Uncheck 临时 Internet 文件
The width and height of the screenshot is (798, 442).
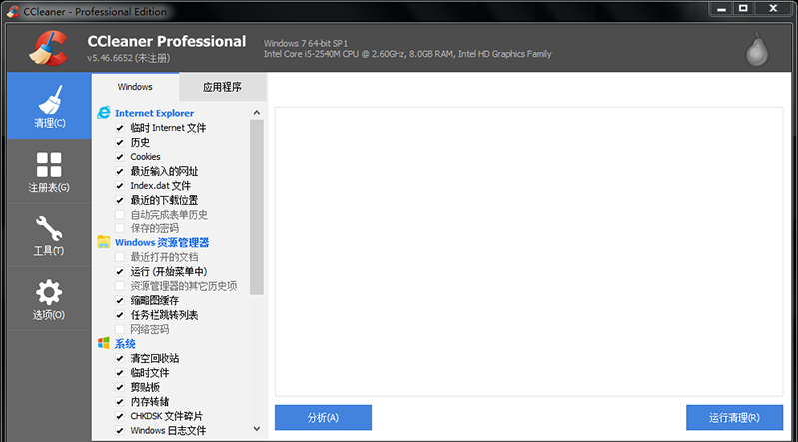[x=120, y=128]
